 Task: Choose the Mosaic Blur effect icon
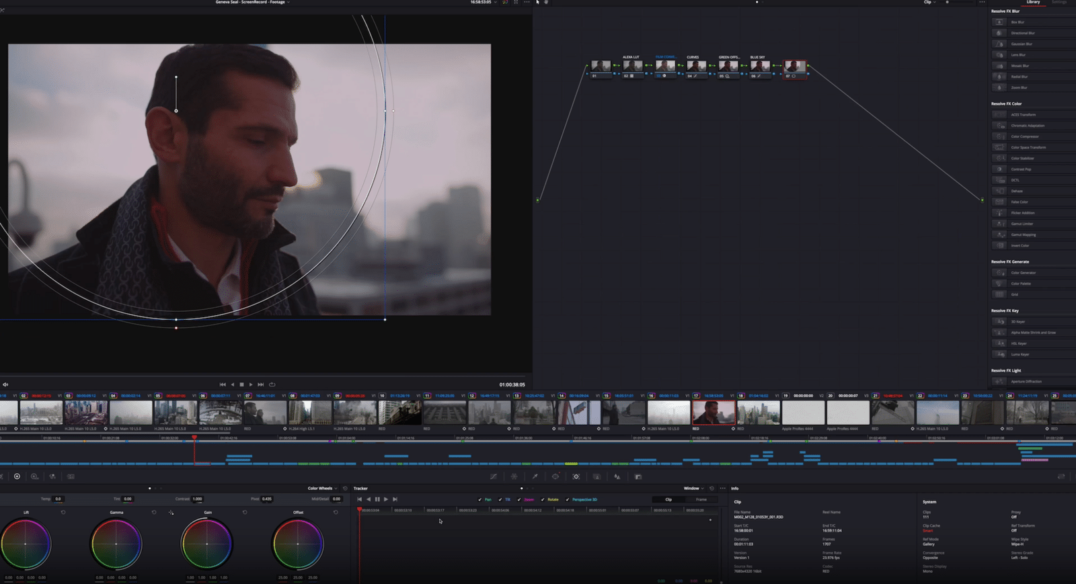tap(999, 66)
